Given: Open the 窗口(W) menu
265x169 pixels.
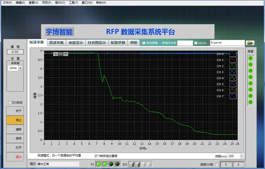Looking at the screenshot, I should pos(87,3).
